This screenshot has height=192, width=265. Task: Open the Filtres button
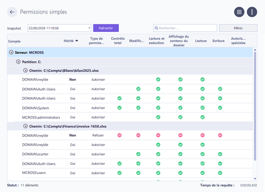coord(238,28)
